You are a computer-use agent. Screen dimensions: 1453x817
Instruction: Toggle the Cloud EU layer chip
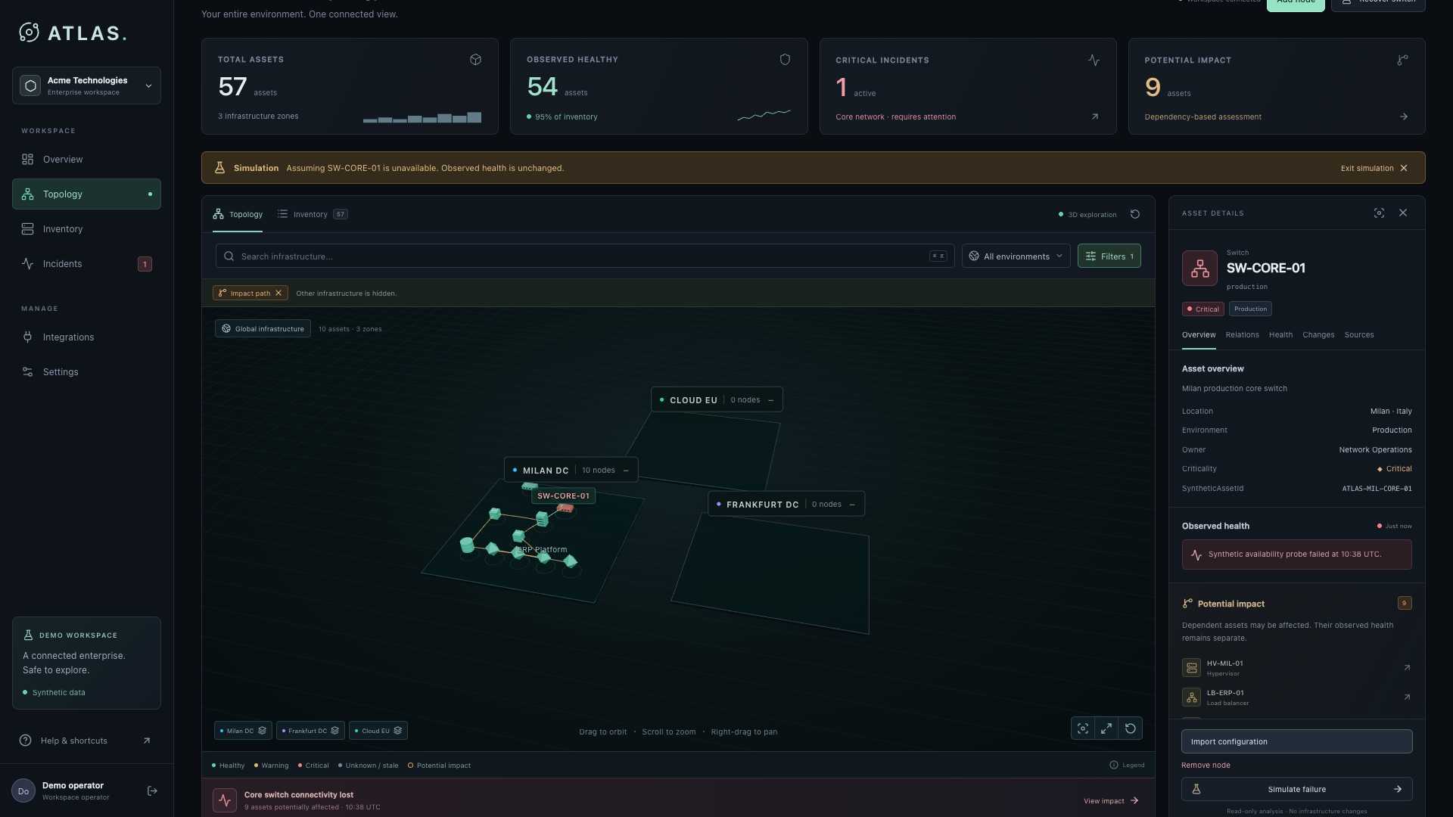pyautogui.click(x=378, y=731)
